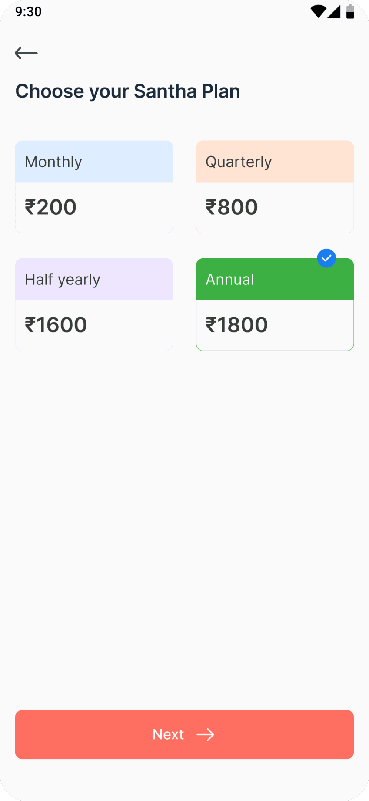The width and height of the screenshot is (369, 801).
Task: Click the ₹1800 annual price
Action: pos(236,325)
